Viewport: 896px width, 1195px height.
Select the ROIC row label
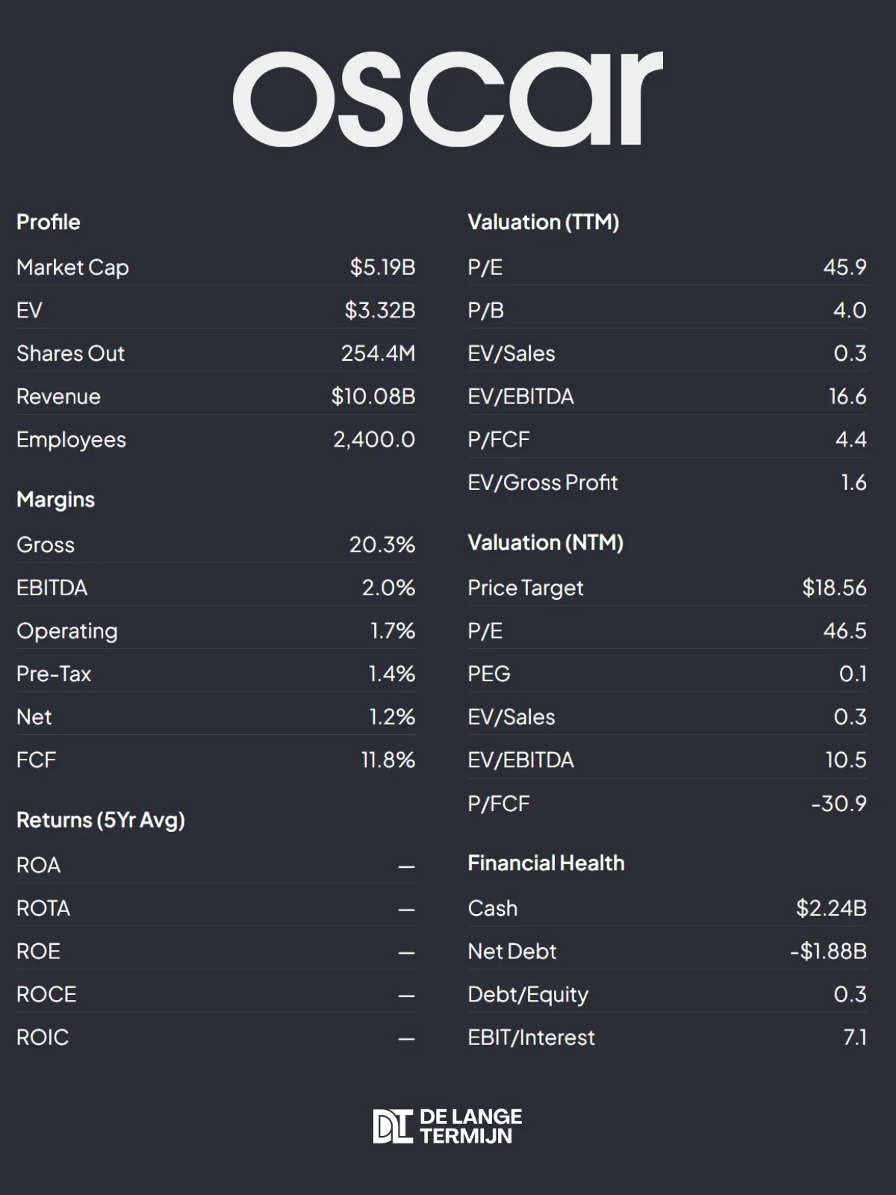click(x=43, y=1037)
